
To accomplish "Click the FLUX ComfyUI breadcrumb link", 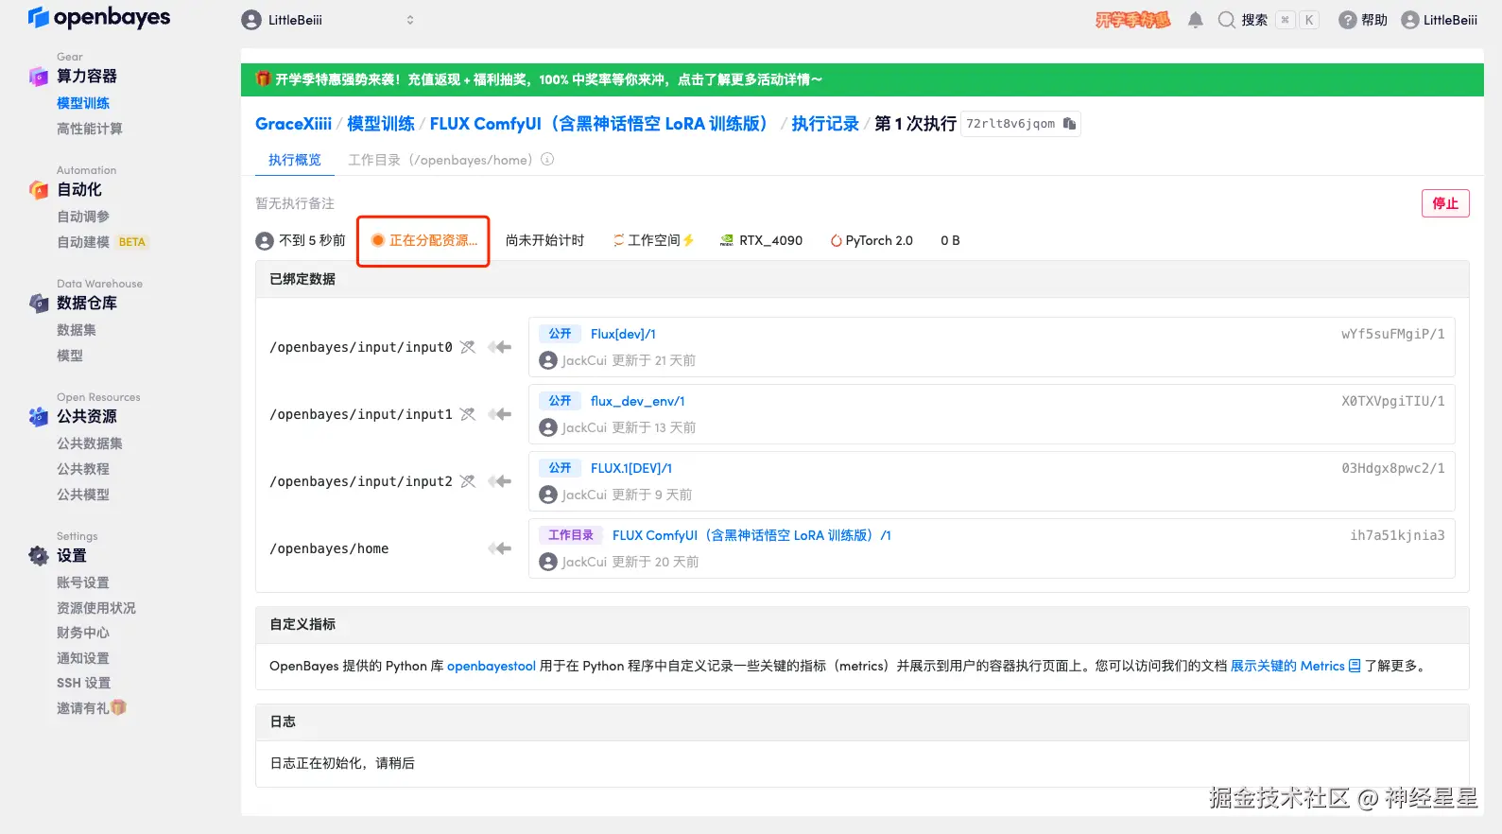I will click(600, 124).
